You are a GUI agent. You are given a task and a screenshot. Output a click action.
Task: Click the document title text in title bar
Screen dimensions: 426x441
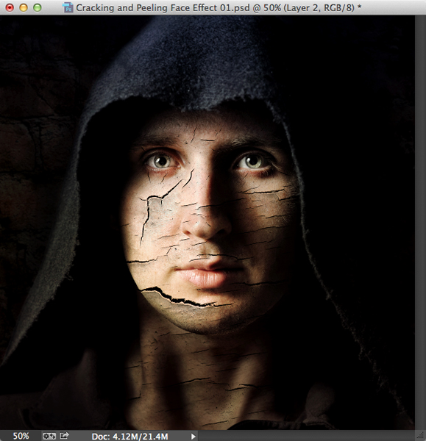219,8
